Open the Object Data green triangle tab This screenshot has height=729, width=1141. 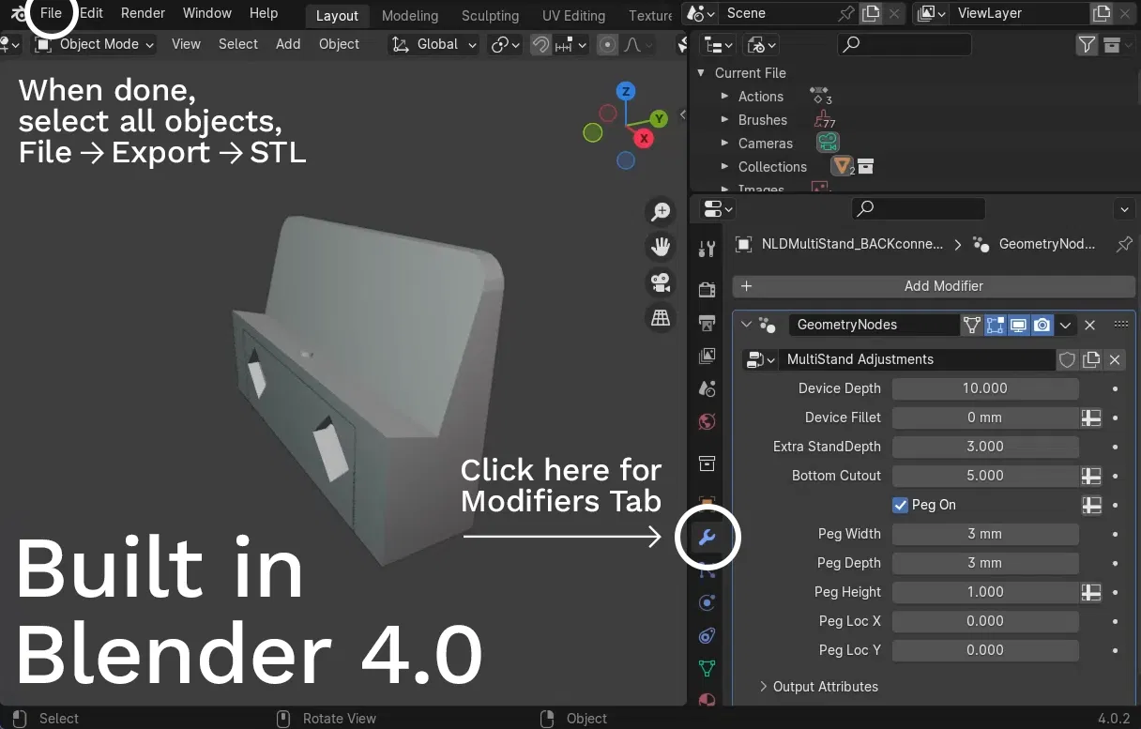[x=707, y=668]
